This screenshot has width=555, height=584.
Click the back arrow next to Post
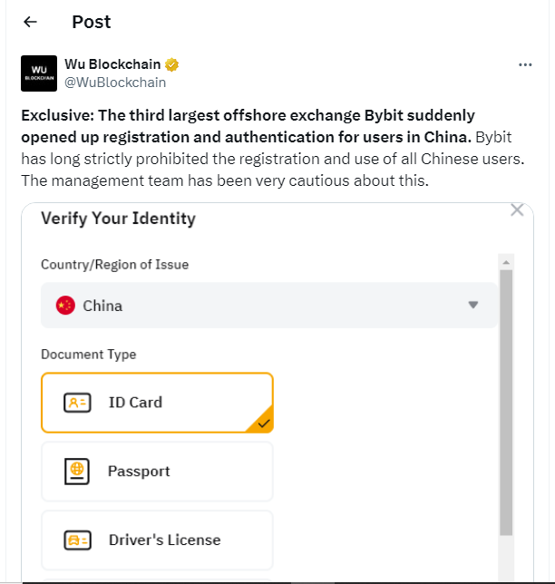click(x=31, y=22)
